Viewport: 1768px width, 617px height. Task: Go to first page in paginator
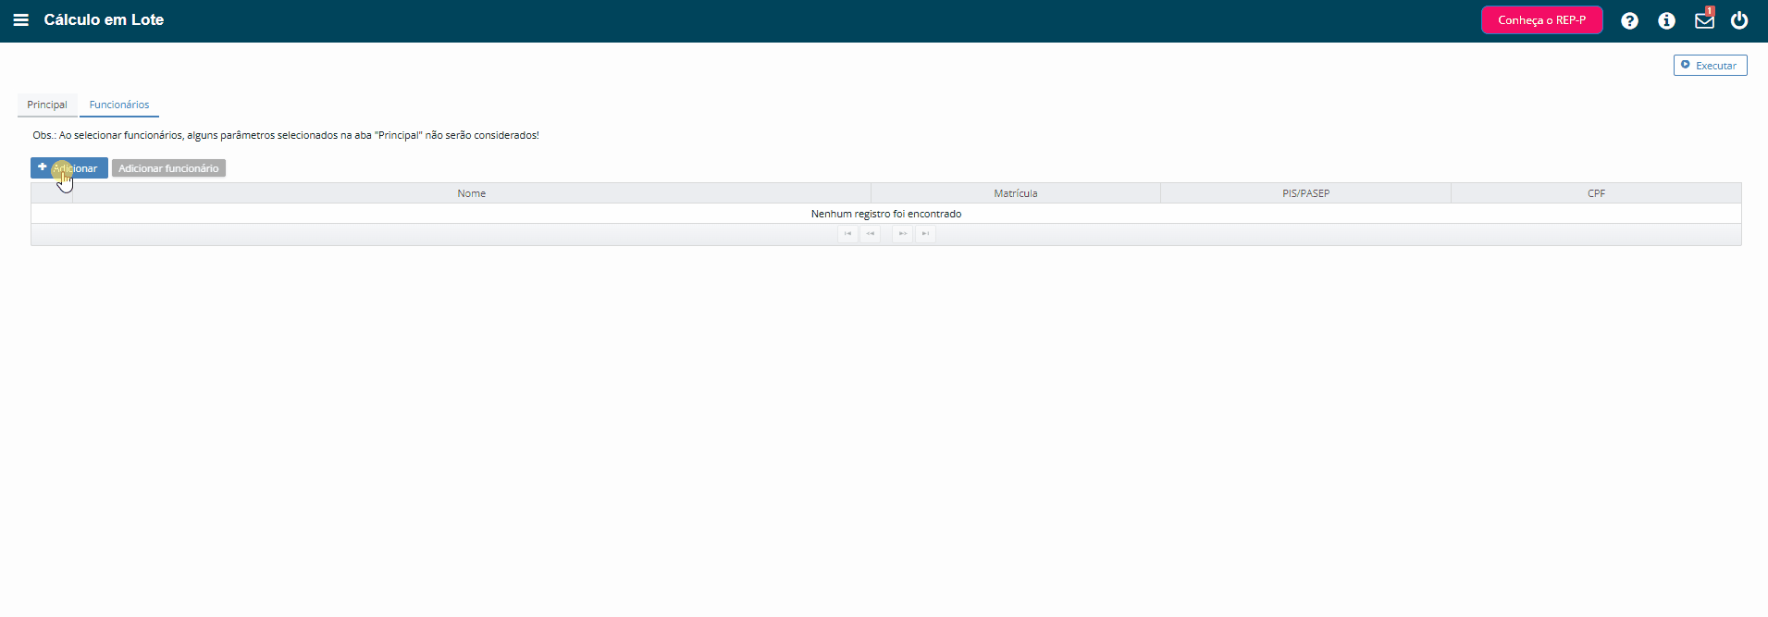[847, 234]
